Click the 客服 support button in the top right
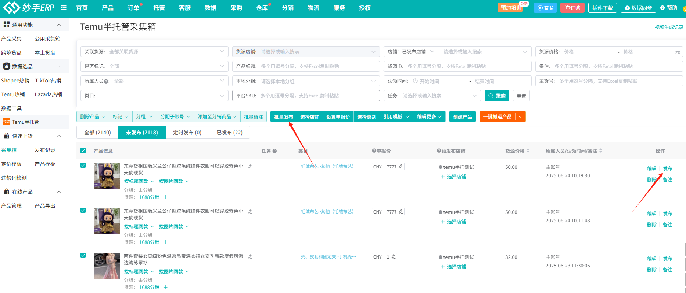The width and height of the screenshot is (686, 293). click(545, 8)
